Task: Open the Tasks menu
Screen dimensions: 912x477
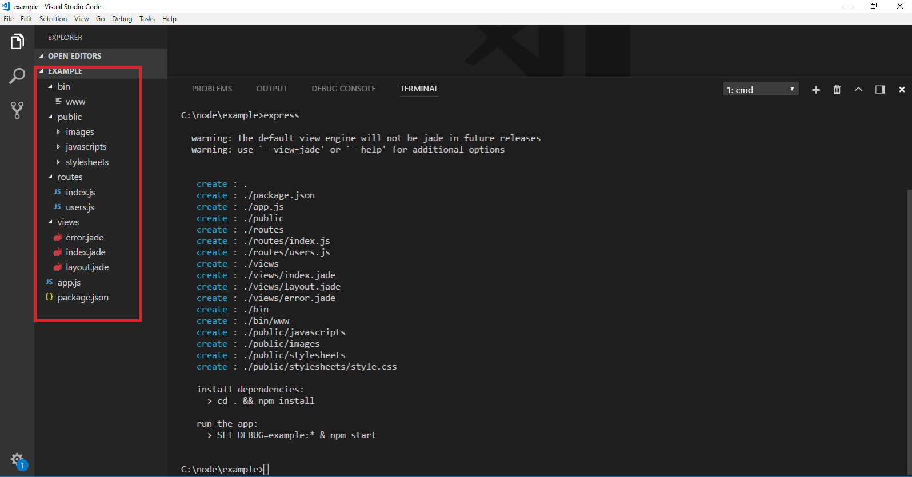Action: [147, 19]
